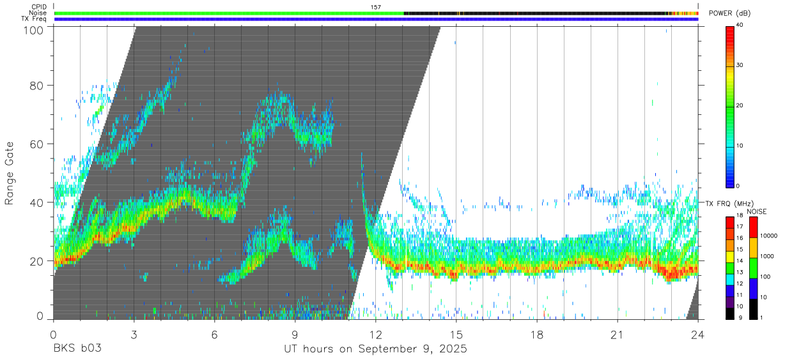The image size is (785, 362).
Task: Click the UT hours on September 9, 2025 title
Action: pos(375,349)
